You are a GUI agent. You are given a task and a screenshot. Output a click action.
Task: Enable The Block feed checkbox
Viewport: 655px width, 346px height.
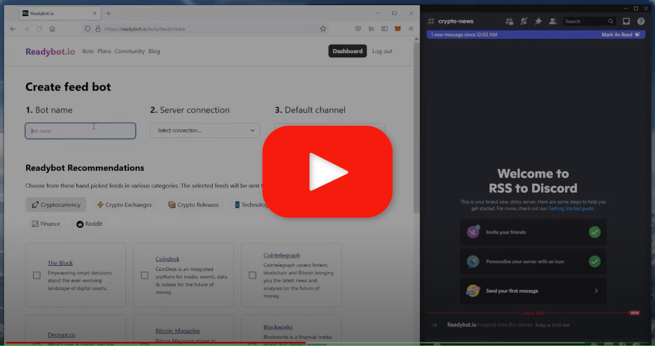tap(36, 275)
